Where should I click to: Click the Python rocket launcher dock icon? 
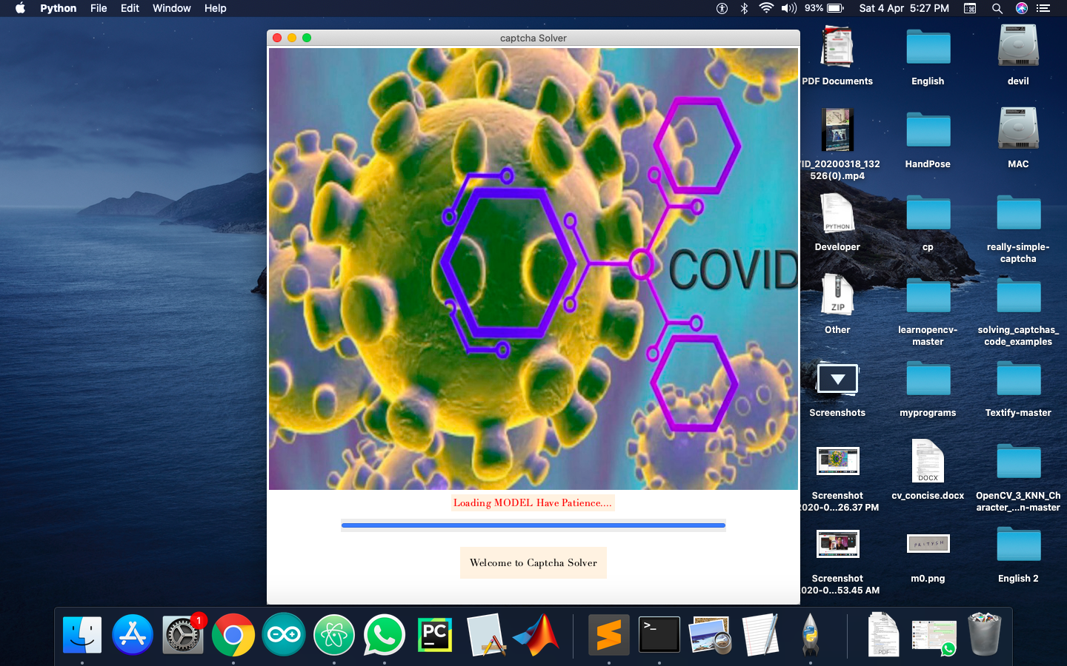[x=811, y=635]
